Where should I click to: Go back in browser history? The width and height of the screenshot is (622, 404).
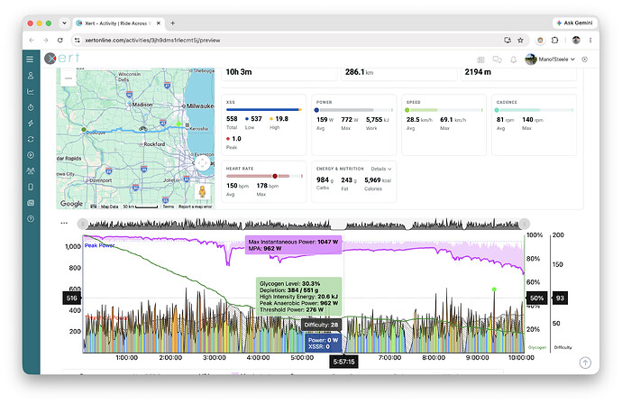[32, 40]
